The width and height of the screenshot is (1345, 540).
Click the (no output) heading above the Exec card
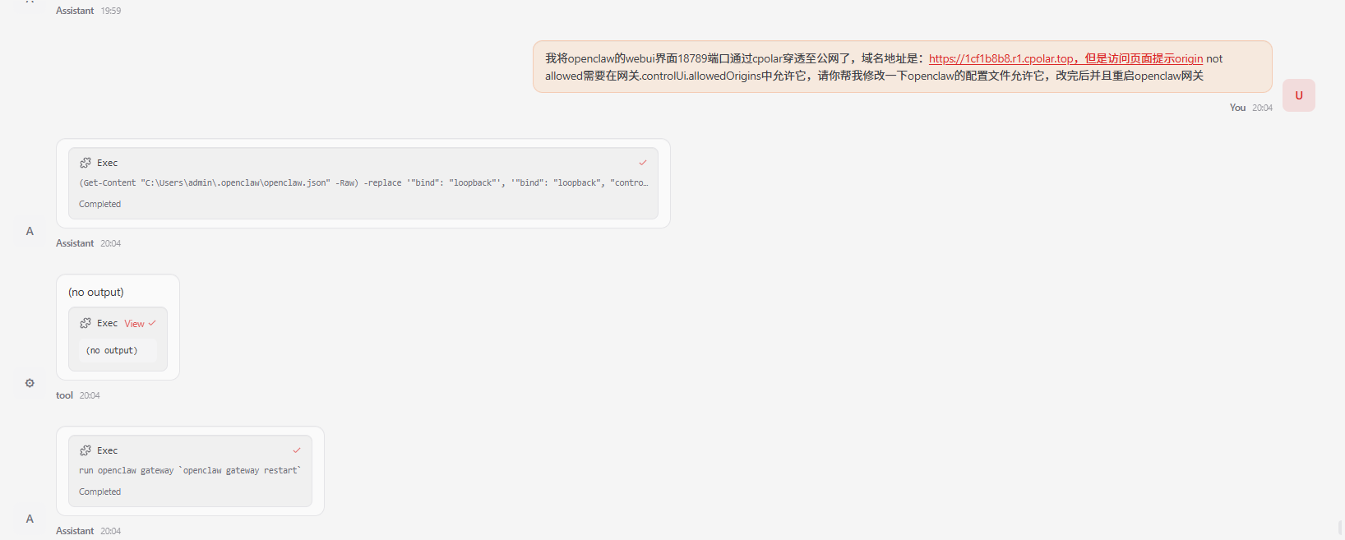coord(96,292)
